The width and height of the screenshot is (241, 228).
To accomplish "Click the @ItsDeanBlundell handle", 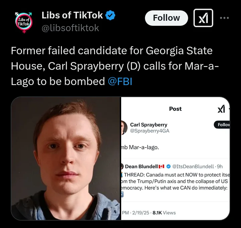I will point(193,166).
